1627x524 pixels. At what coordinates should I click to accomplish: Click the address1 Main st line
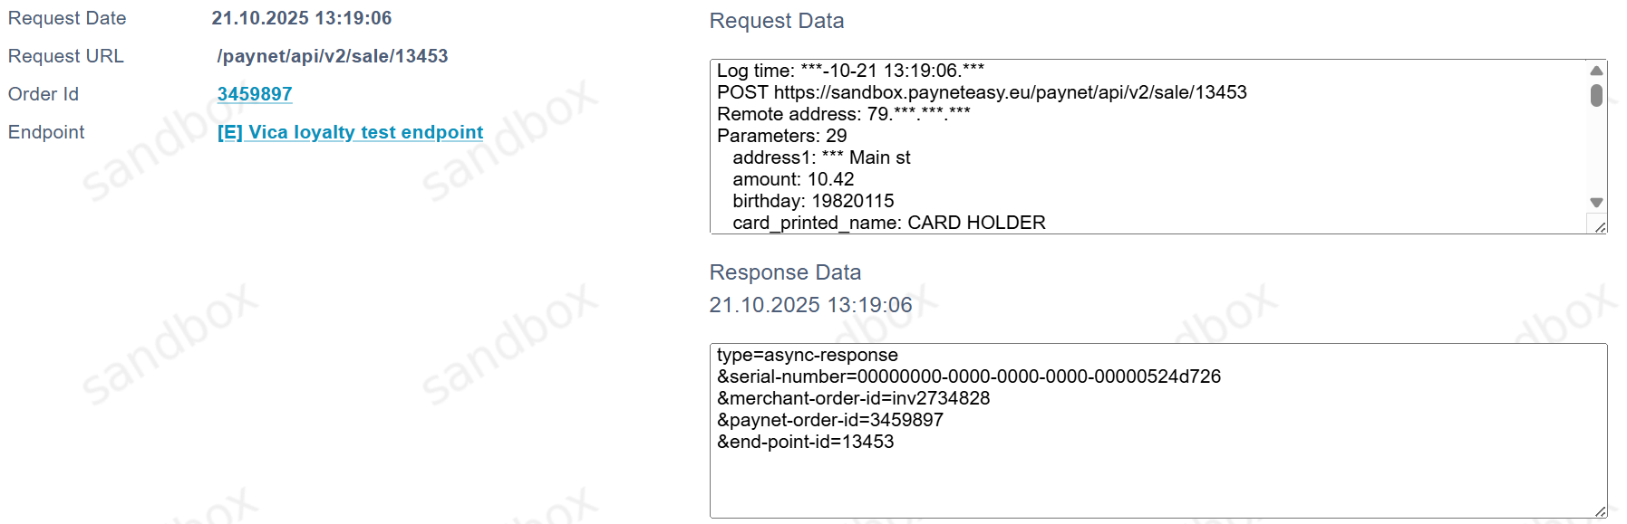coord(821,157)
